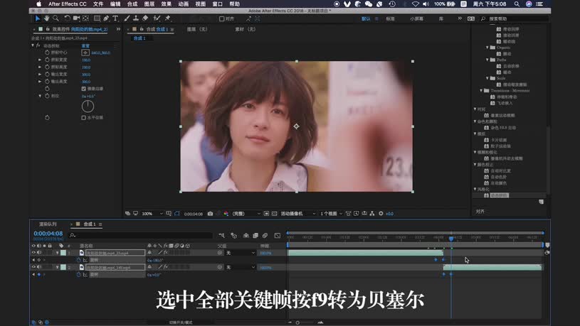This screenshot has height=326, width=580.
Task: Click the draft 3D icon in timeline
Action: 233,235
